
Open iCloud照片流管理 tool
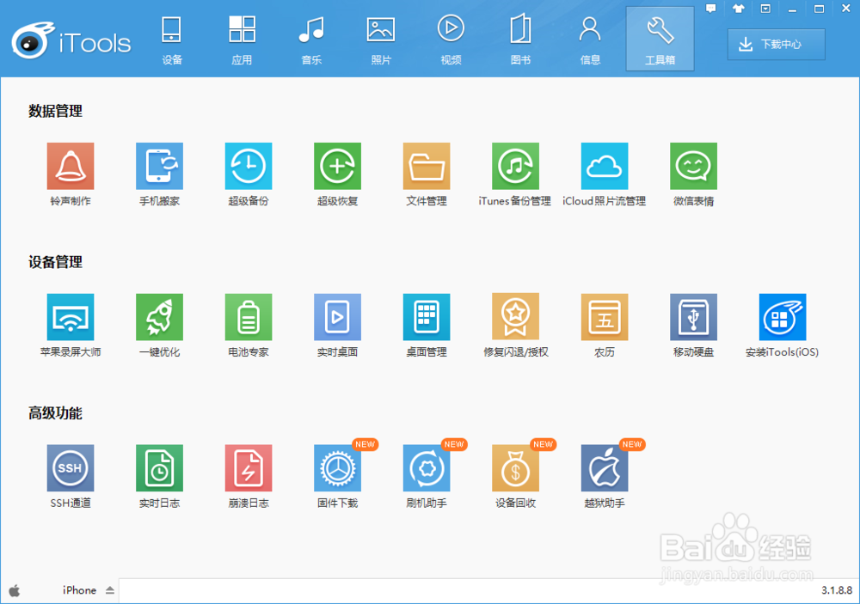pyautogui.click(x=605, y=166)
